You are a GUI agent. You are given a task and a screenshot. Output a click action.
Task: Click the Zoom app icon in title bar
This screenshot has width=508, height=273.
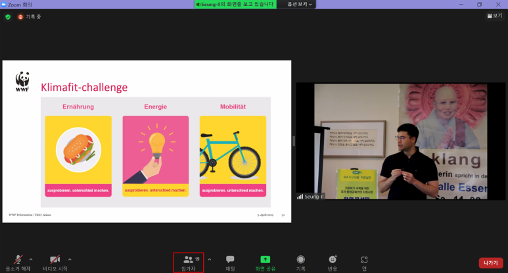pyautogui.click(x=4, y=5)
